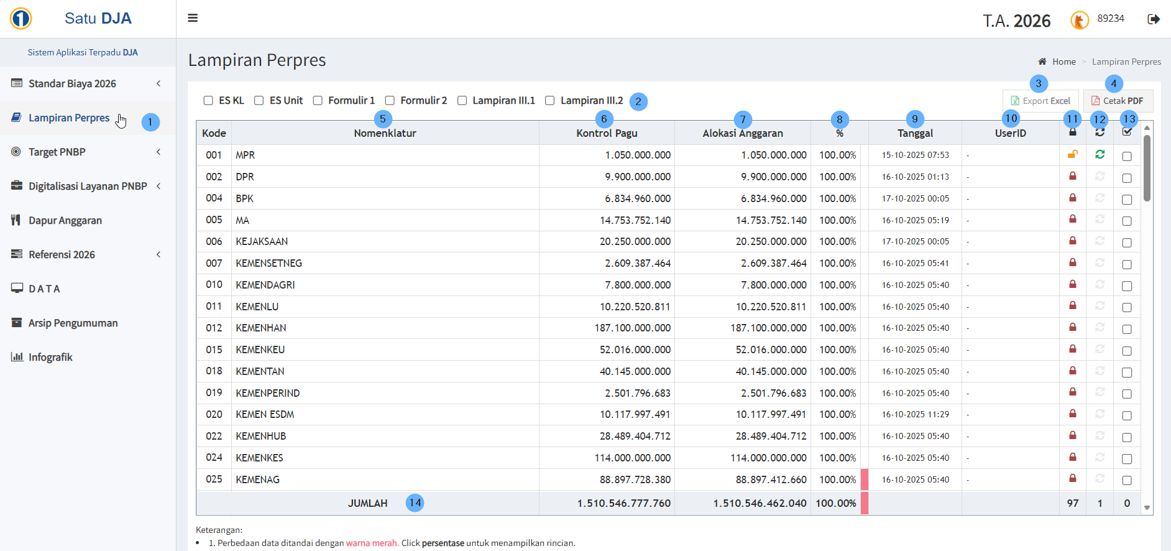Open the Dapur Anggaran menu item
Viewport: 1171px width, 551px height.
65,220
